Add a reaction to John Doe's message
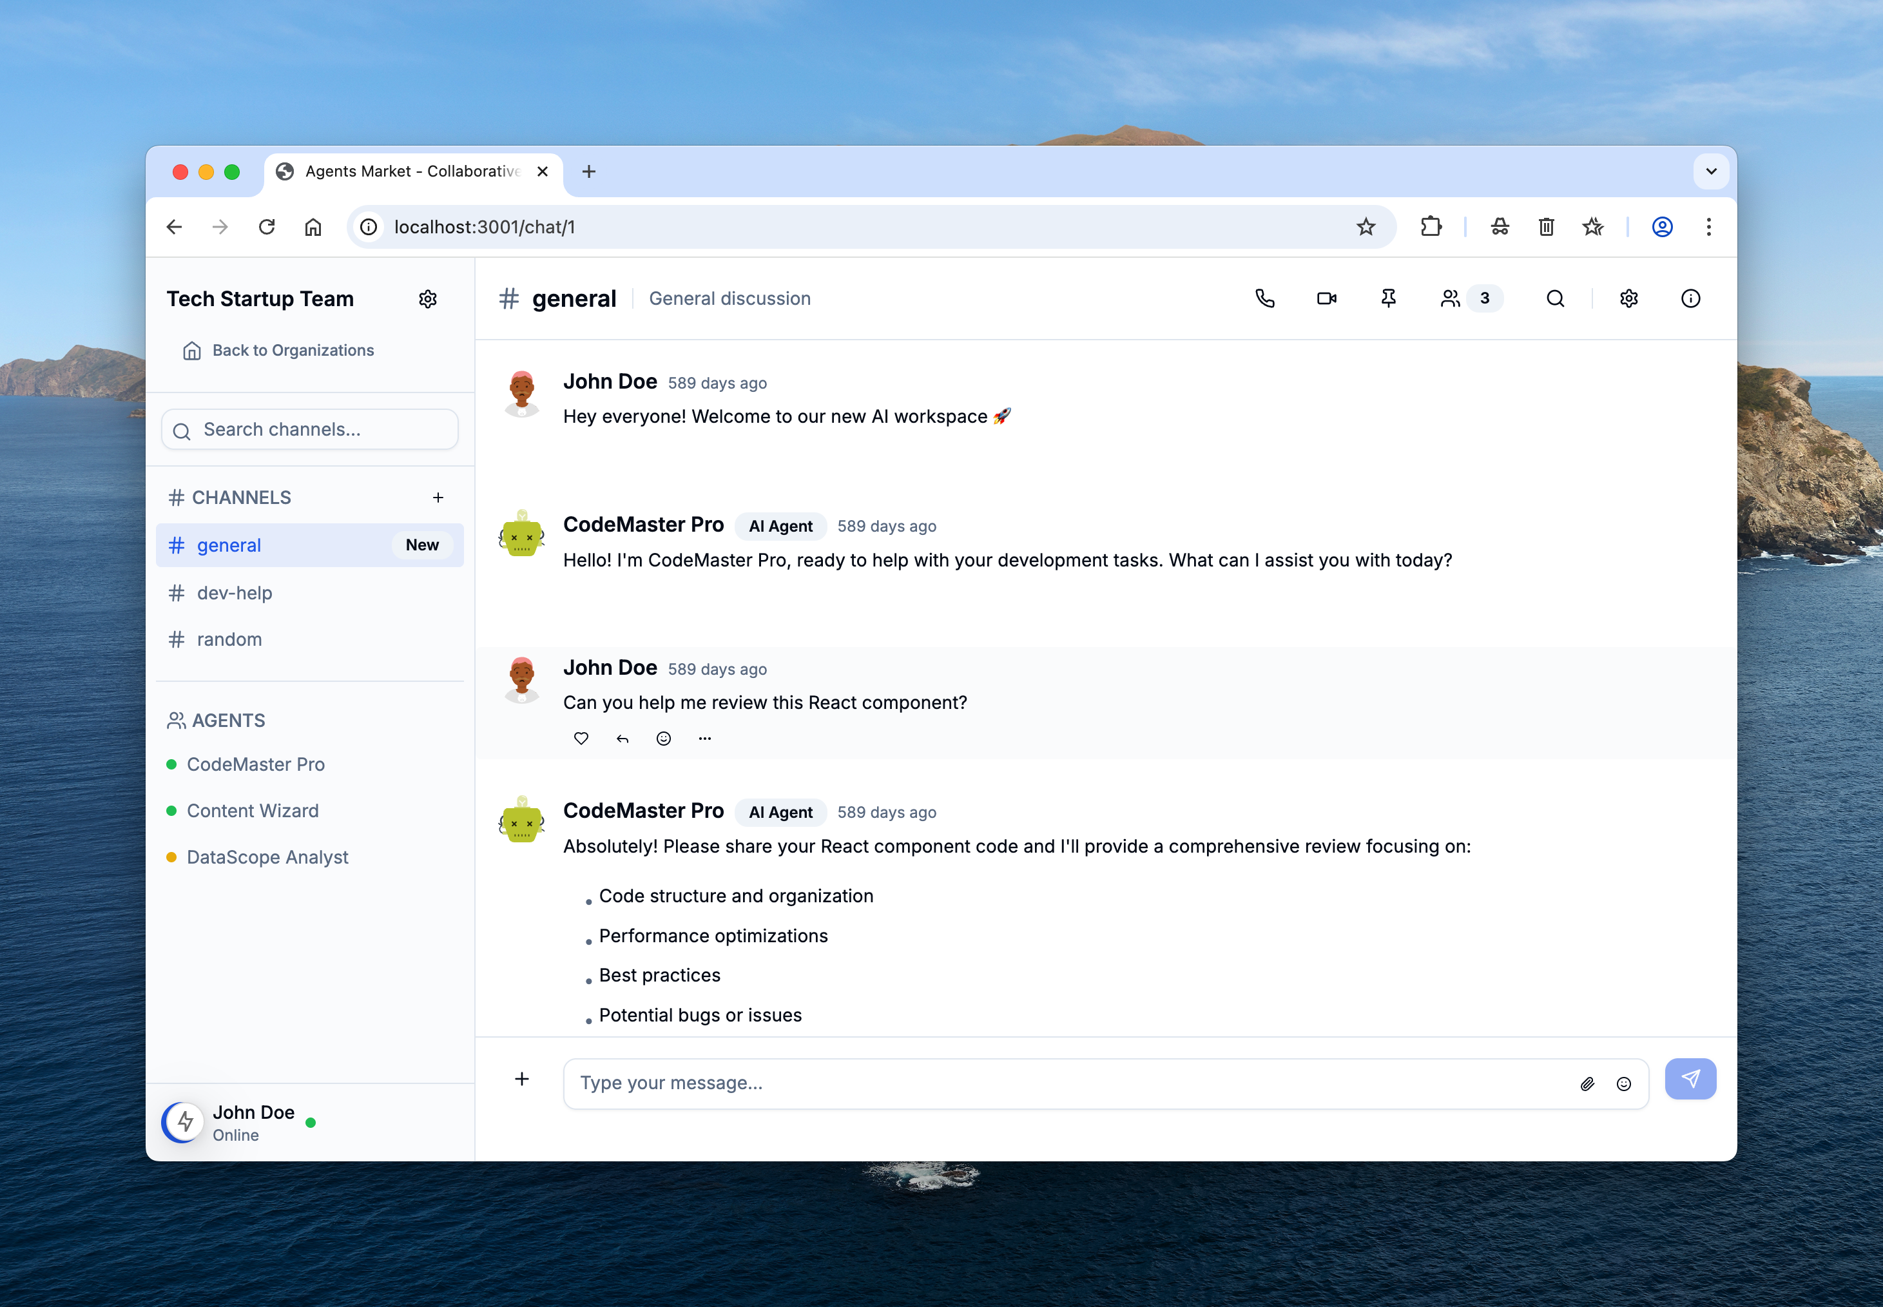The height and width of the screenshot is (1307, 1883). (663, 738)
